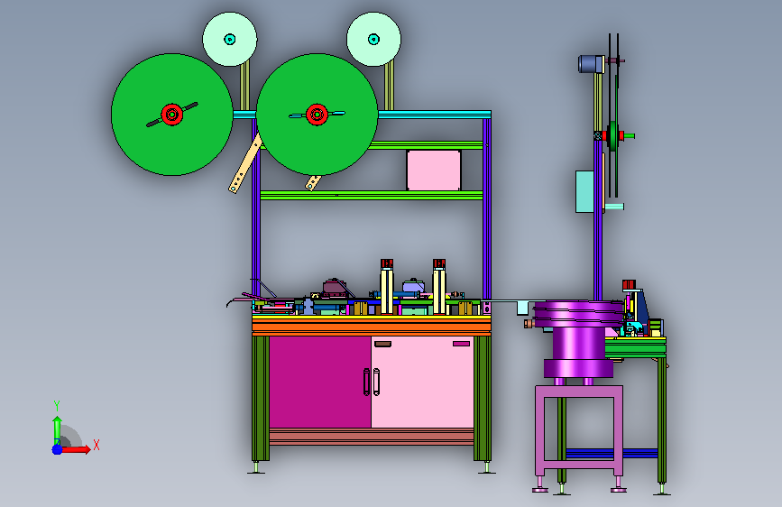The image size is (782, 507).
Task: Select the cyan box on the right tower
Action: [x=584, y=191]
